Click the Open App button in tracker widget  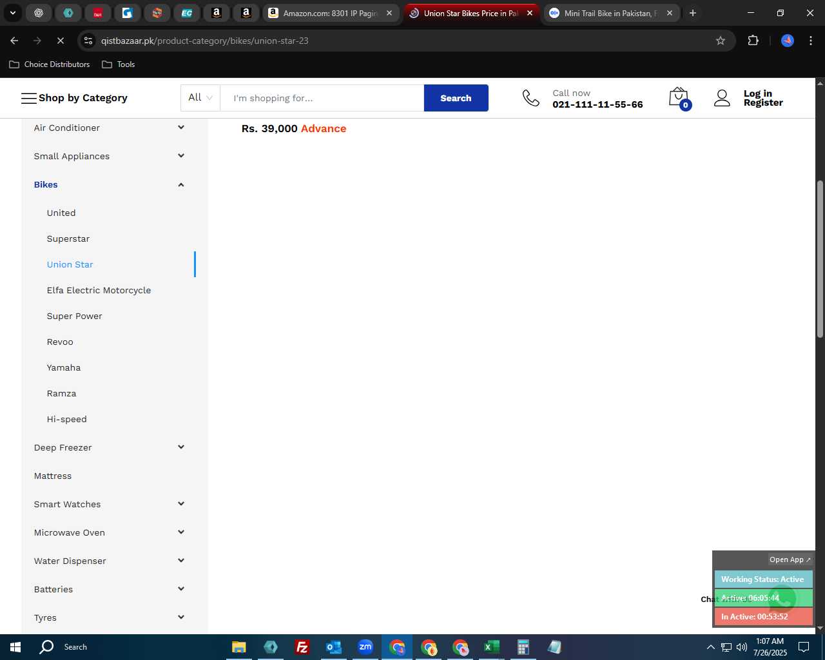[x=790, y=559]
